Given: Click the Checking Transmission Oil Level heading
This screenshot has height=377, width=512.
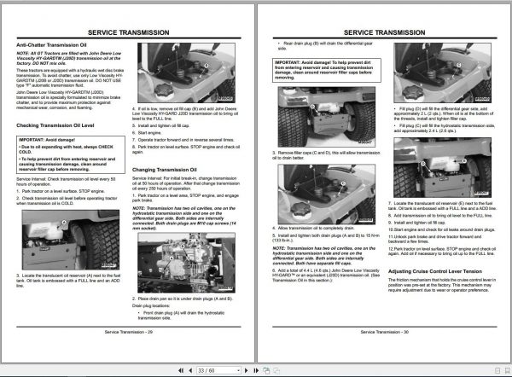Looking at the screenshot, I should [55, 125].
